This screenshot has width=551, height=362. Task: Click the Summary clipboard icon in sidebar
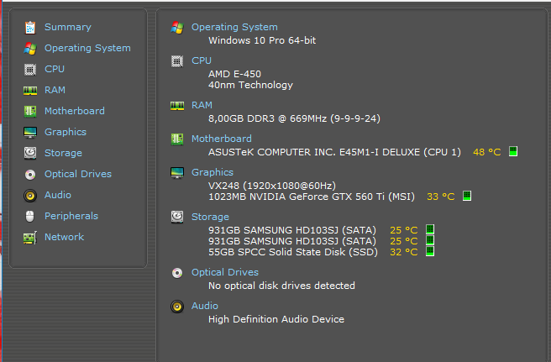30,27
